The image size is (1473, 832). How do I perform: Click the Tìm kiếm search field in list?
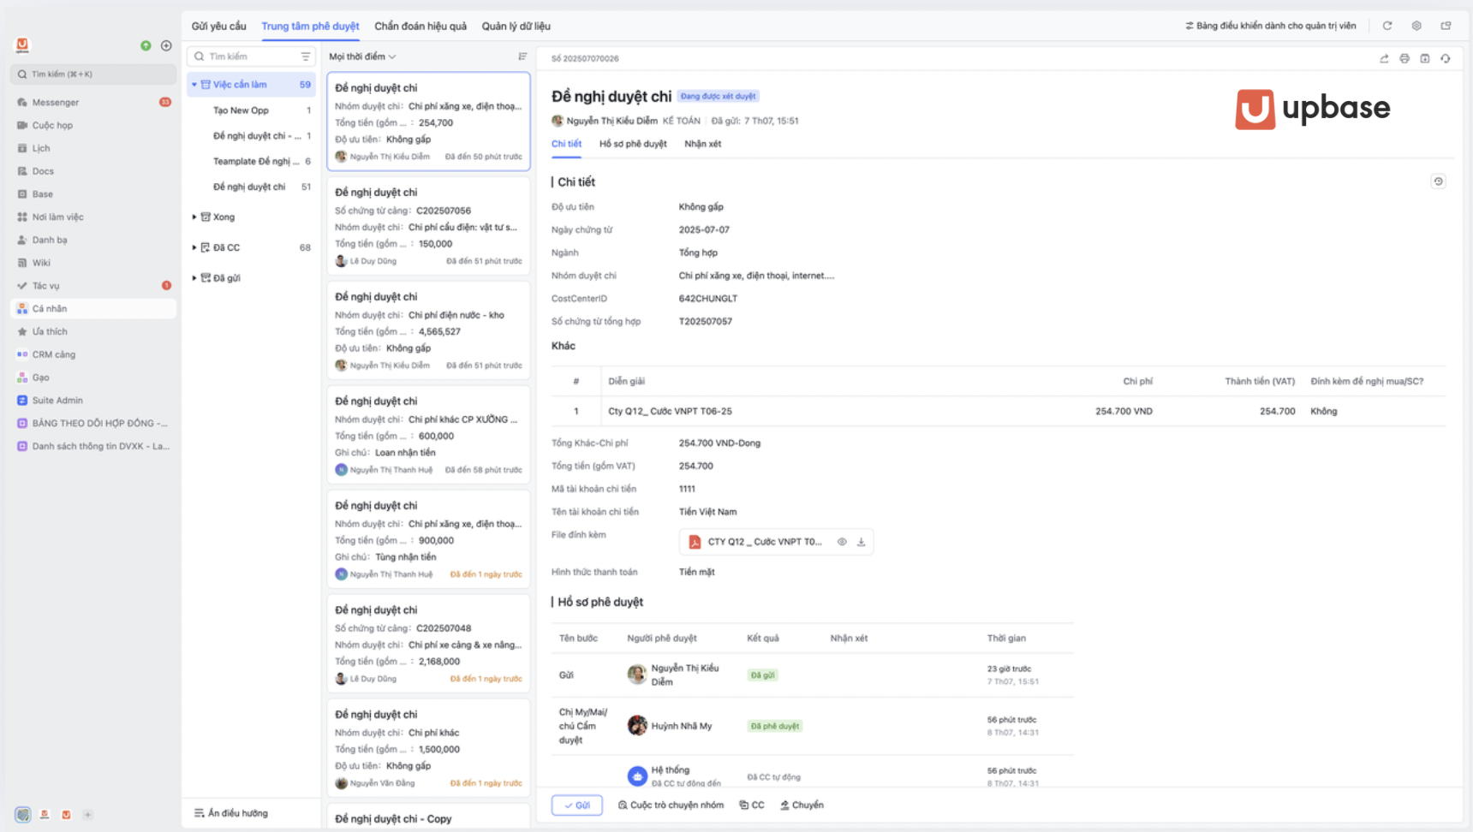tap(252, 56)
